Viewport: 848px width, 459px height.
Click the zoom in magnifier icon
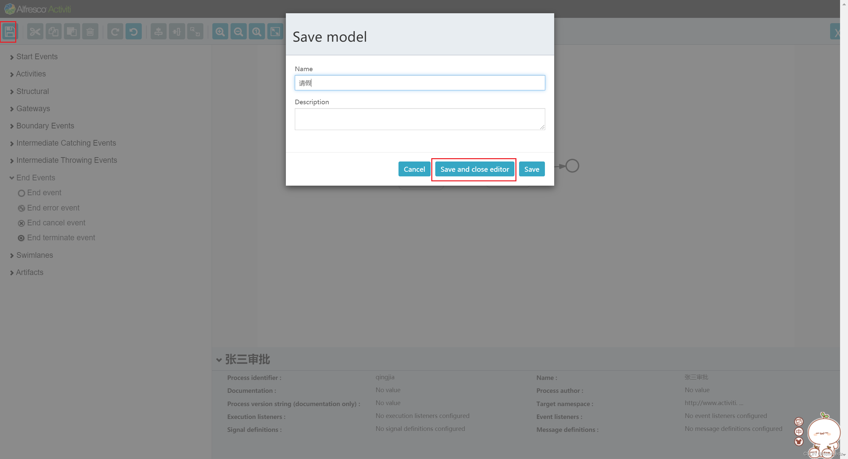220,32
